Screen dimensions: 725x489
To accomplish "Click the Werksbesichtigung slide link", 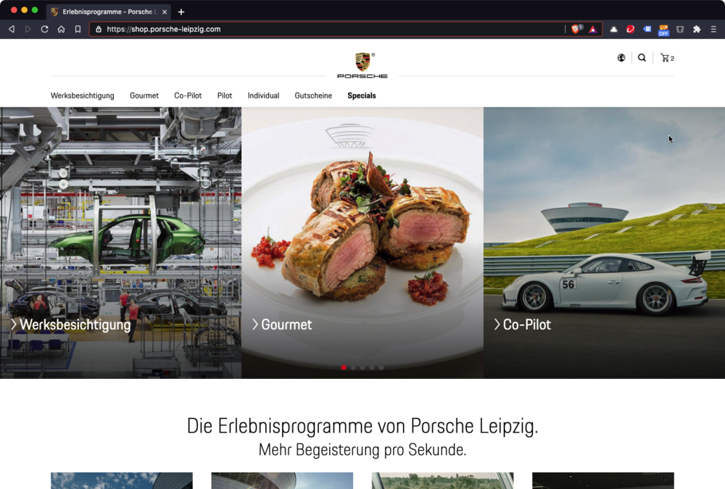I will (x=71, y=325).
